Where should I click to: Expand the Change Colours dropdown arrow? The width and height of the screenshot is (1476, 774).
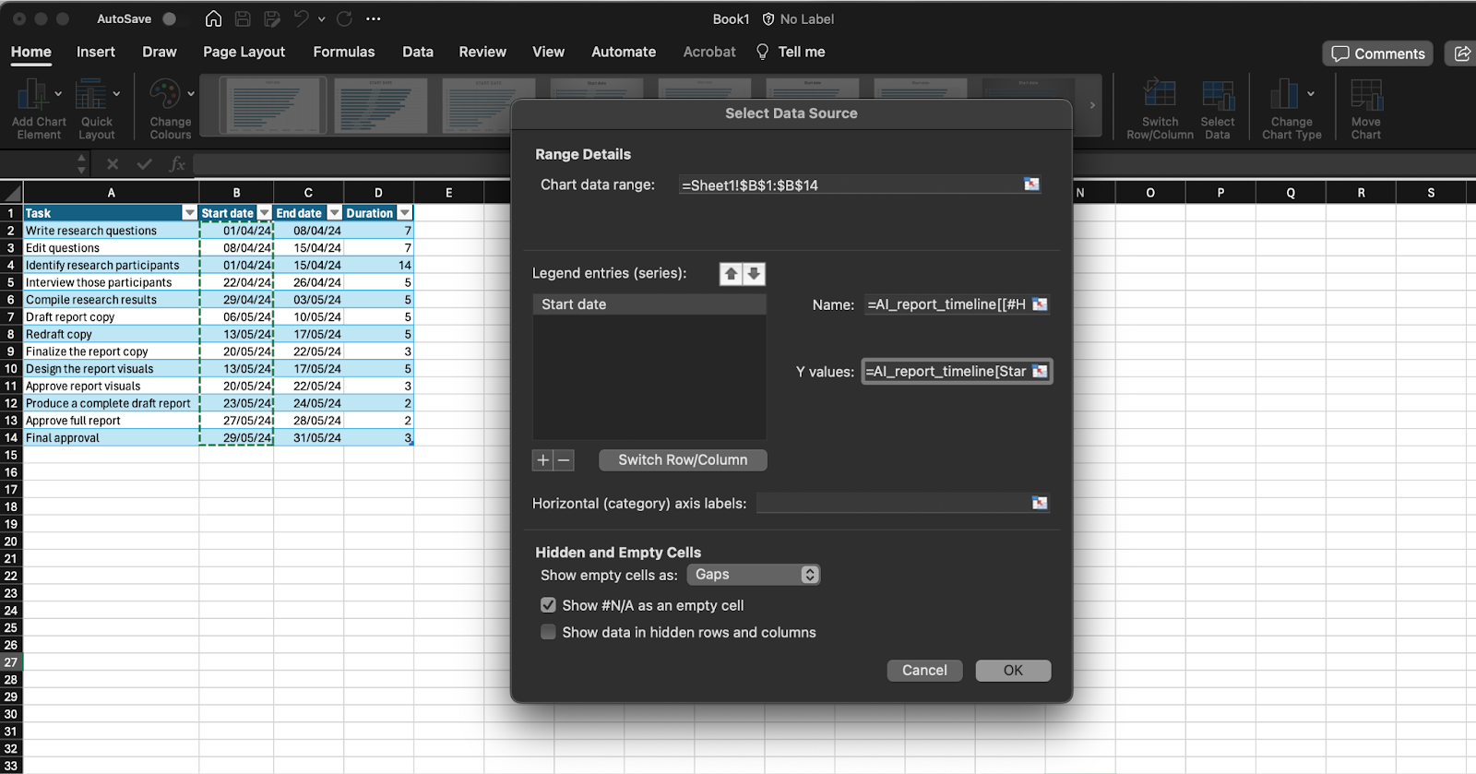(x=191, y=93)
